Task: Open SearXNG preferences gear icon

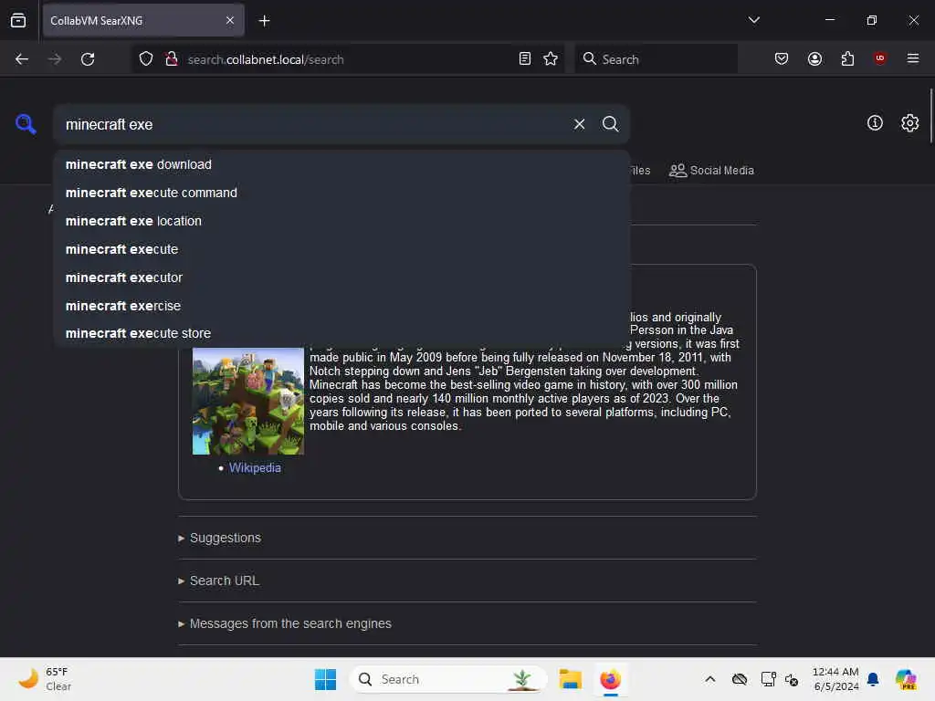Action: coord(910,123)
